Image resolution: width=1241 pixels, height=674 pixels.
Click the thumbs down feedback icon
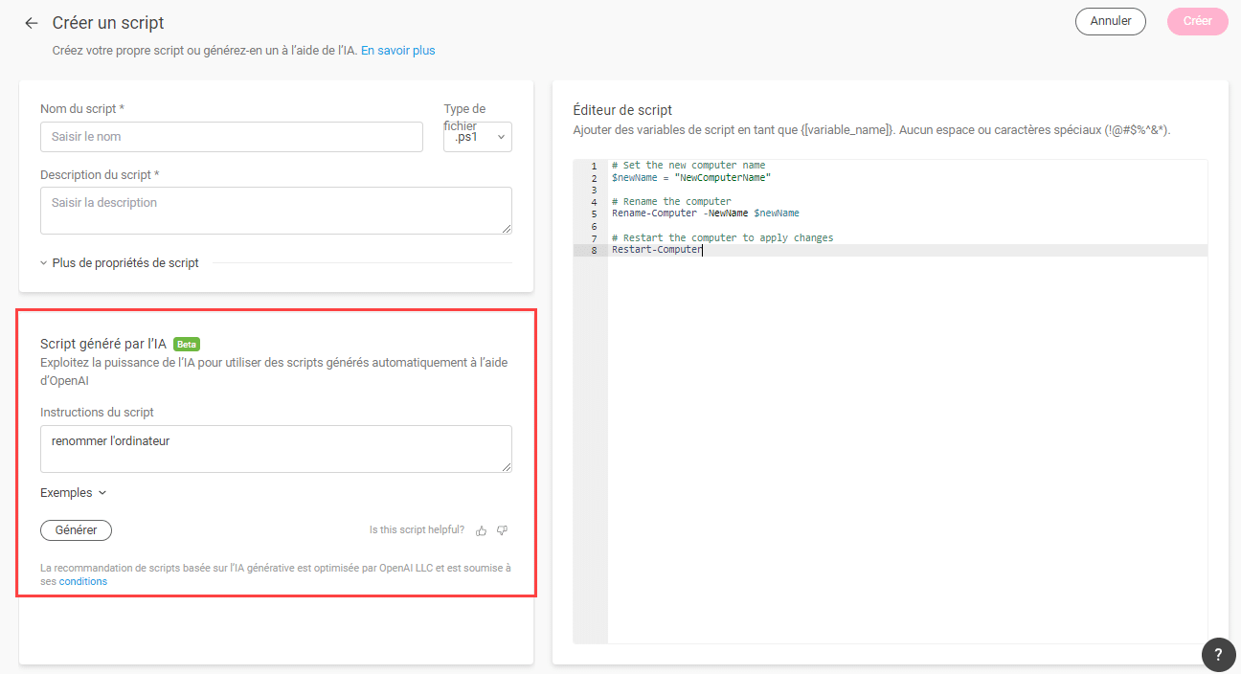[502, 530]
